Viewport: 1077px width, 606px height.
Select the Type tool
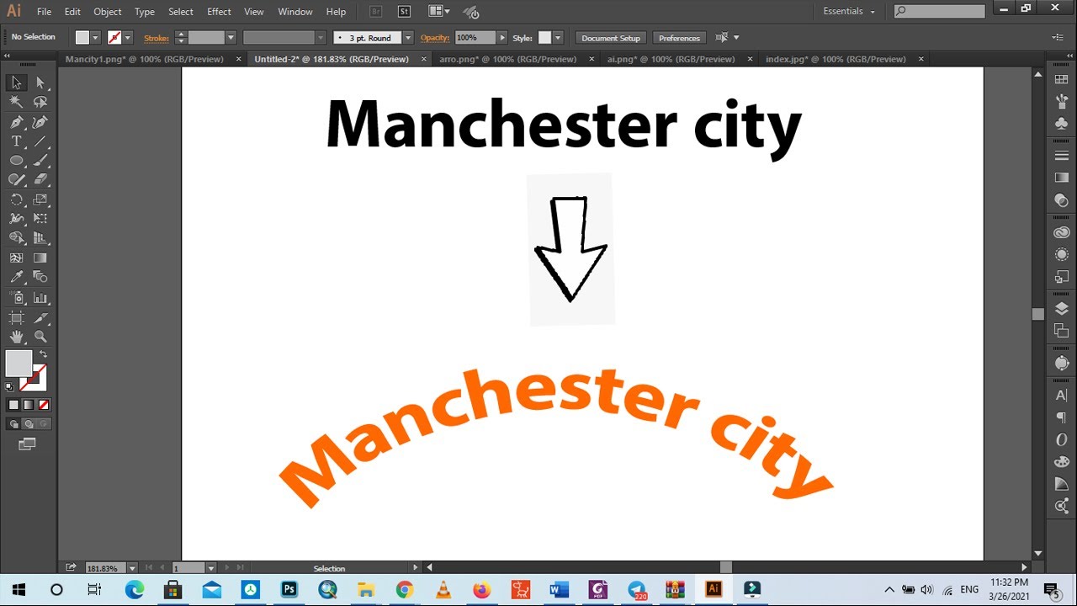[x=16, y=141]
